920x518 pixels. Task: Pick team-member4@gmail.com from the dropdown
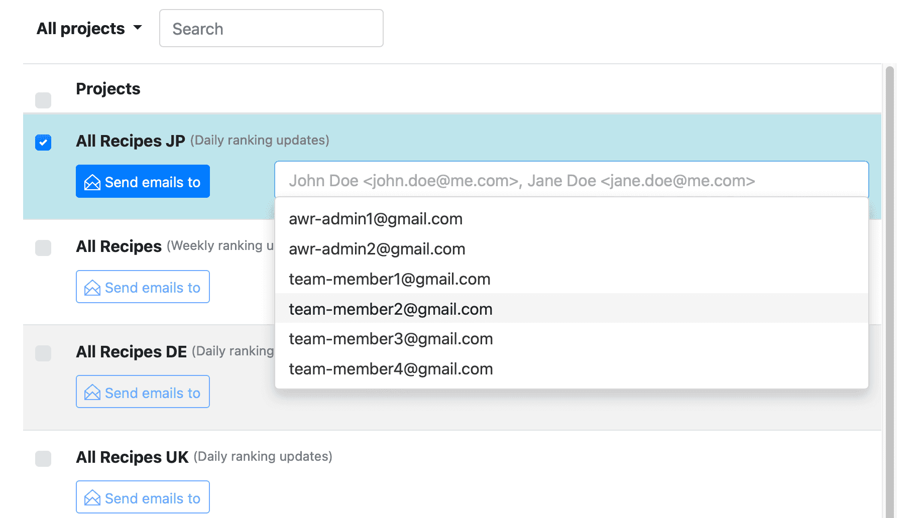coord(571,369)
